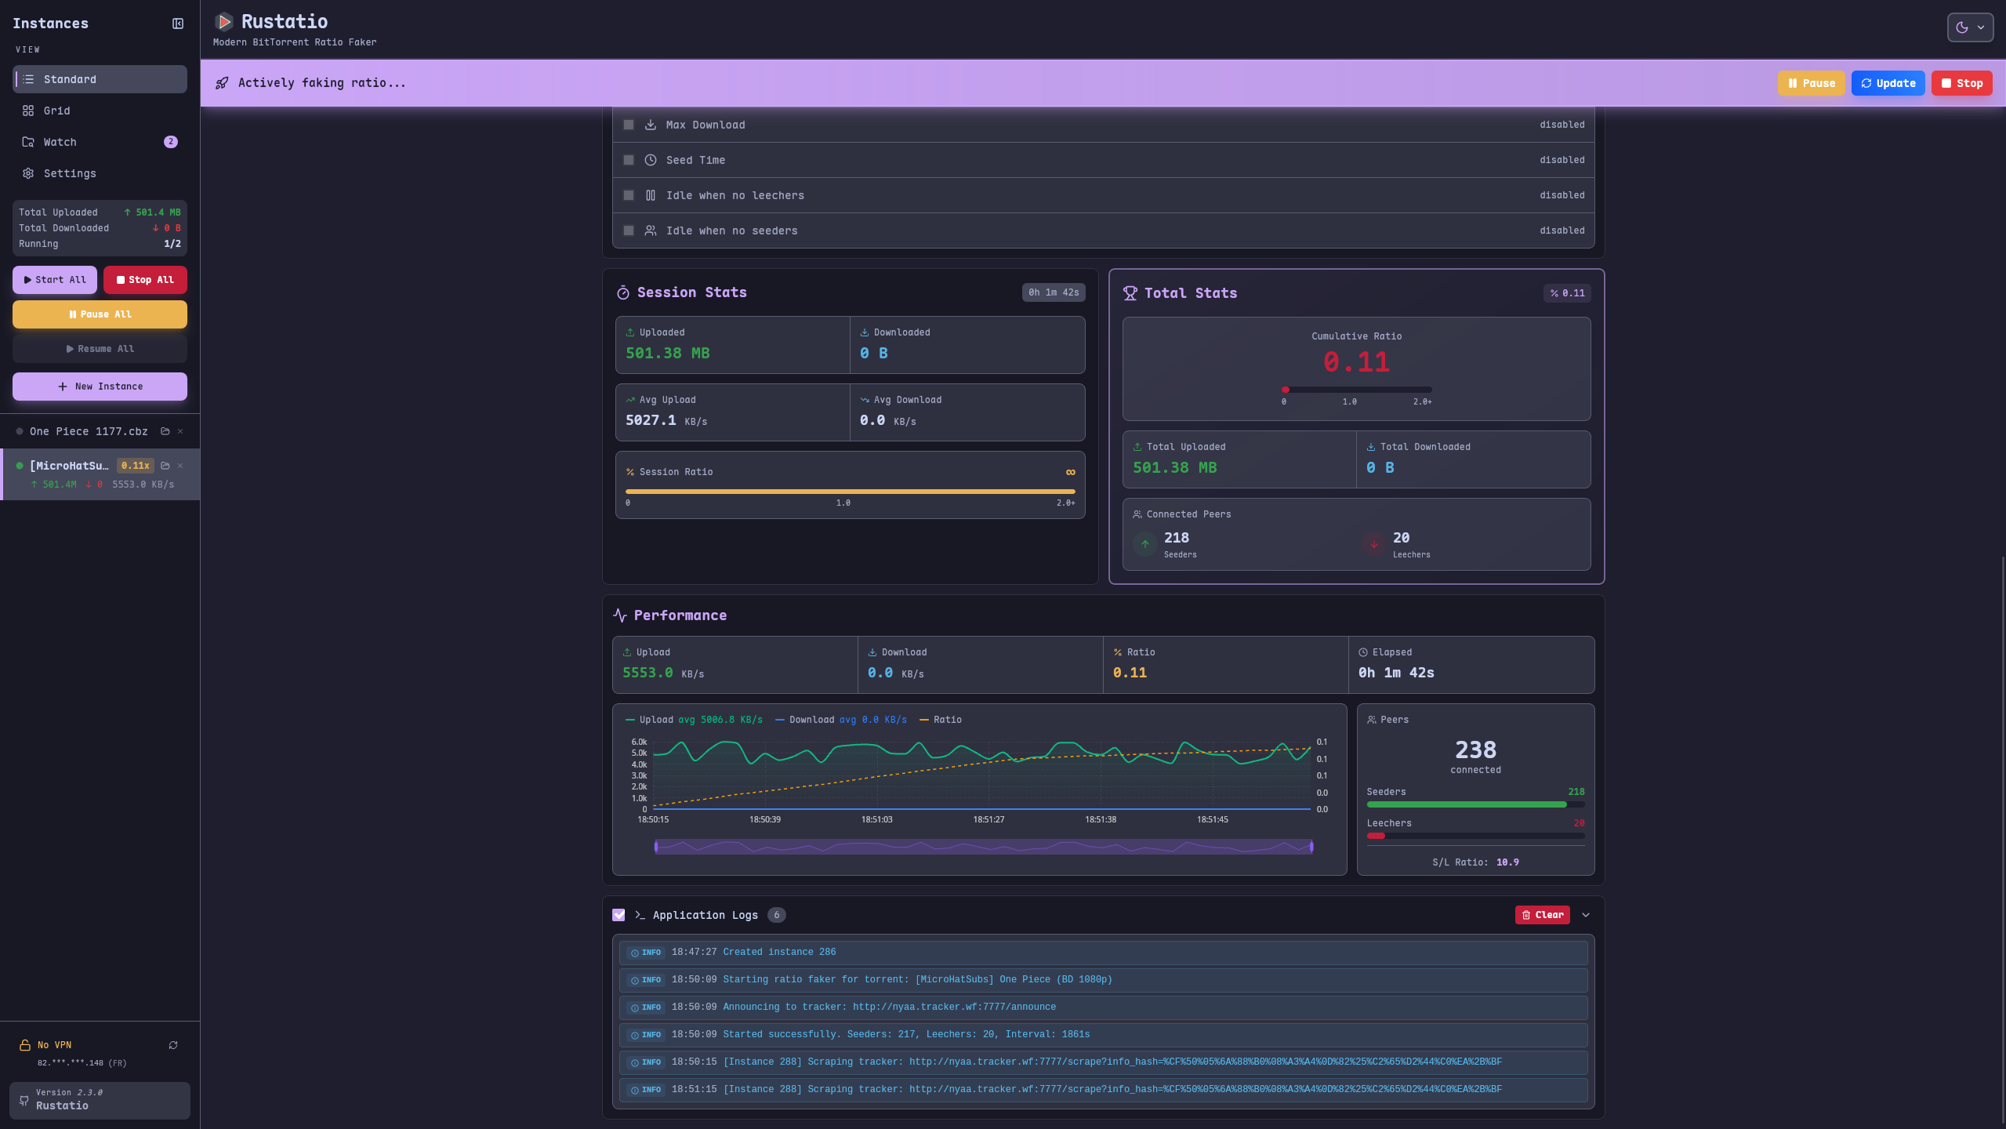
Task: Open folder for One Piece 1177.cbz instance
Action: pyautogui.click(x=165, y=431)
